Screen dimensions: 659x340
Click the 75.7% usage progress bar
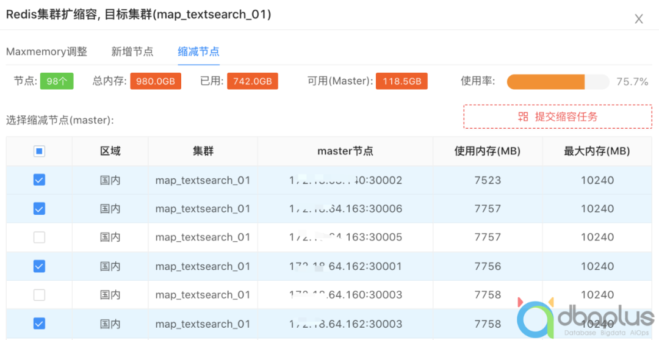[x=558, y=82]
